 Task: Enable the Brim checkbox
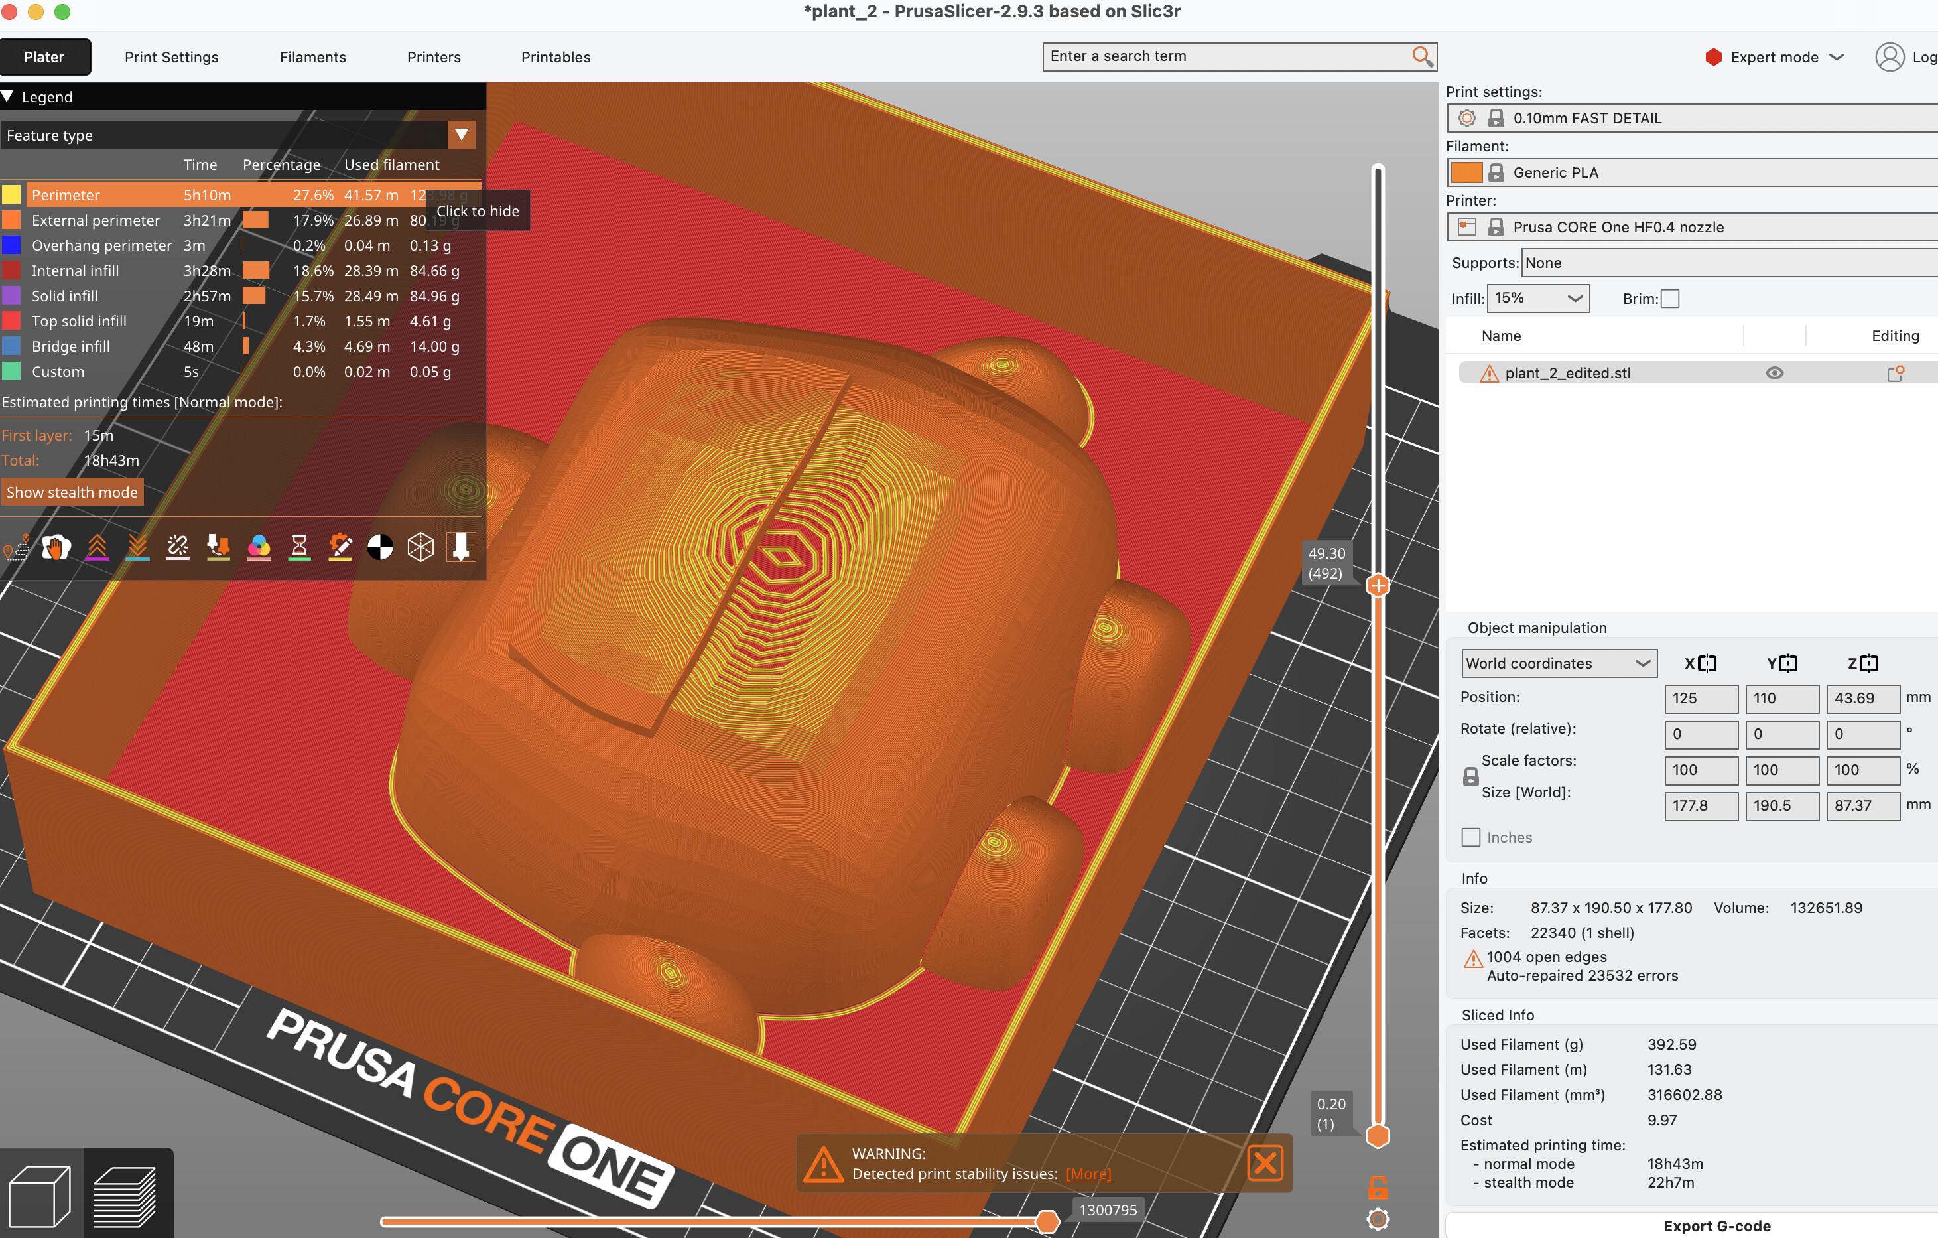[x=1670, y=299]
